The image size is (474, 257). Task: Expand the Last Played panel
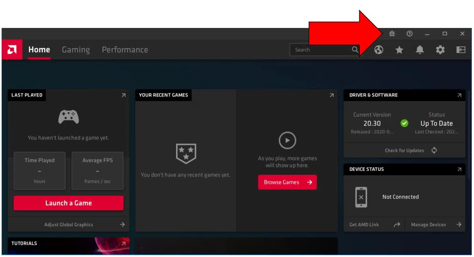(124, 95)
